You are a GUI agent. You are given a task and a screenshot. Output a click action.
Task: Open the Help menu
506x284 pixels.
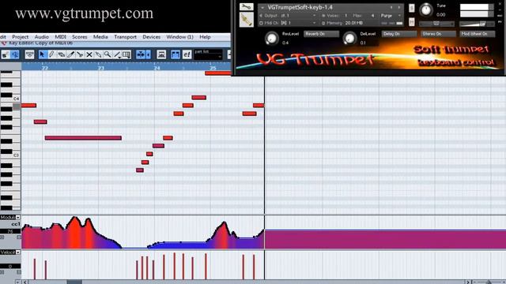click(x=205, y=37)
